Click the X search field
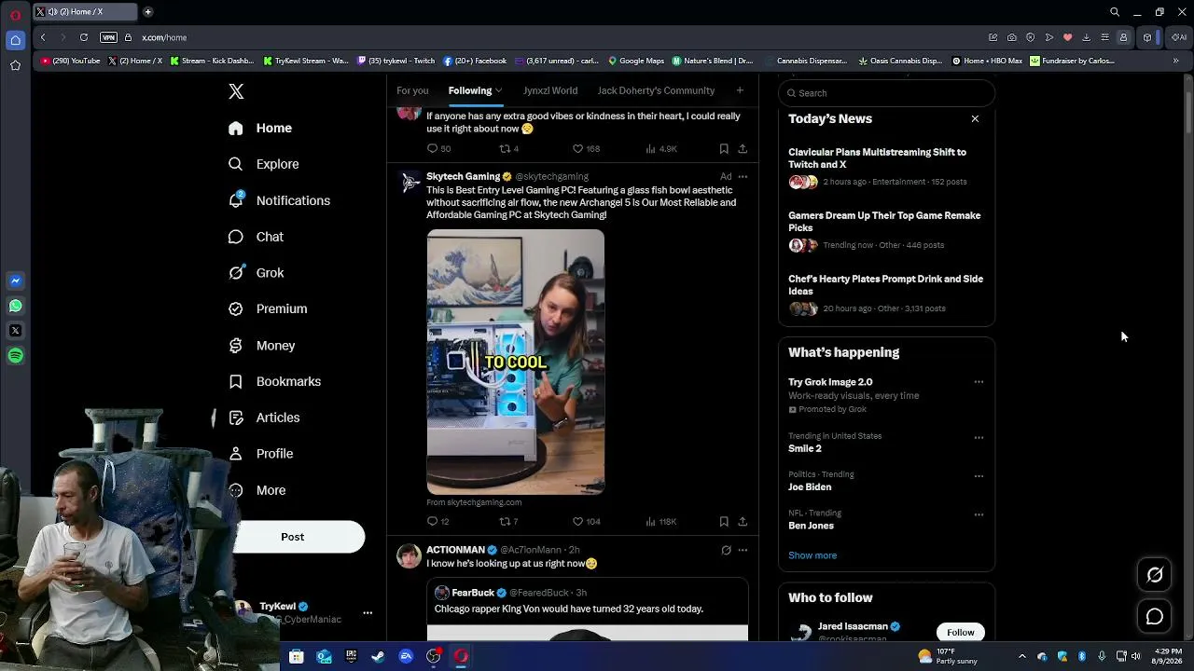 click(887, 93)
